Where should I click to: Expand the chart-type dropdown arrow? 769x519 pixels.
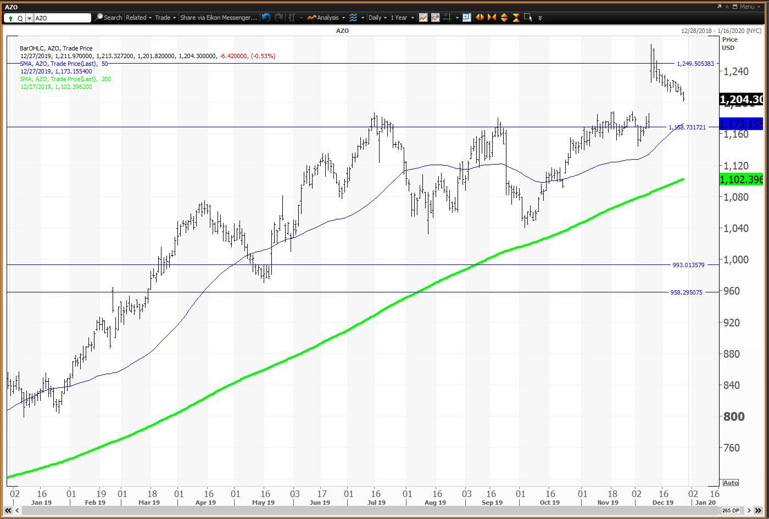[302, 18]
